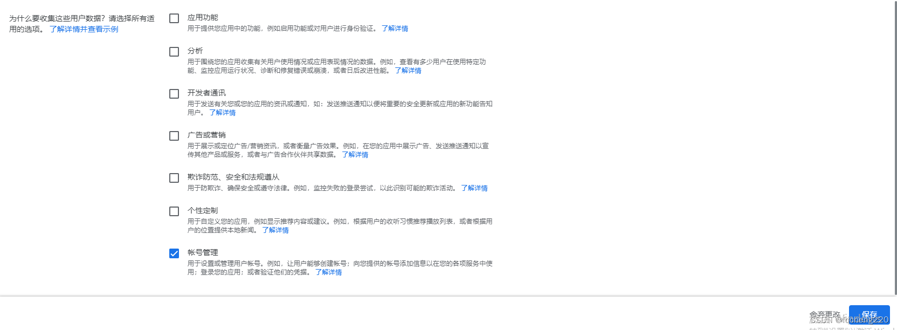Screen dimensions: 897x330
Task: Open 了解详情 link under 广告或营销
Action: click(x=355, y=155)
